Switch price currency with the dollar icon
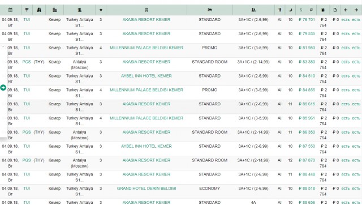Viewport: 362px width, 205px height. [300, 10]
